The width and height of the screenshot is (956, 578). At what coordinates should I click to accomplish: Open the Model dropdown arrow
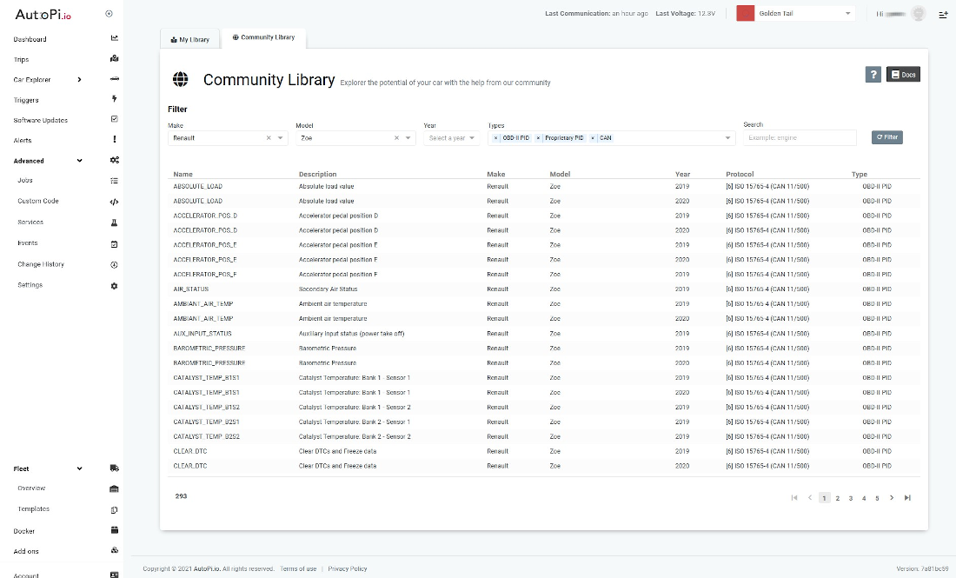point(408,138)
